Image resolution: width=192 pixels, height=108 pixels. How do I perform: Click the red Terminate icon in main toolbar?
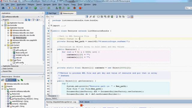coord(80,8)
